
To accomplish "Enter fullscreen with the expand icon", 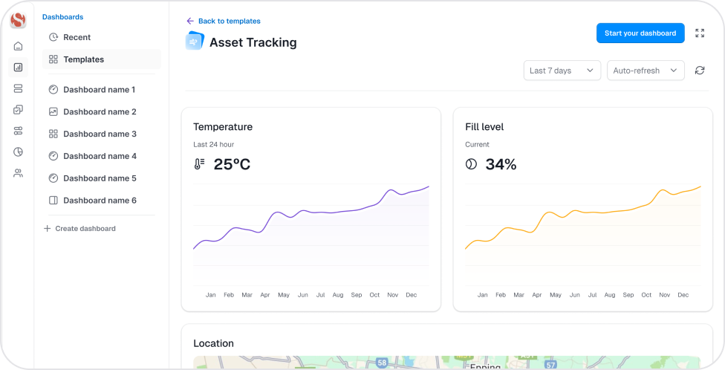I will point(700,33).
